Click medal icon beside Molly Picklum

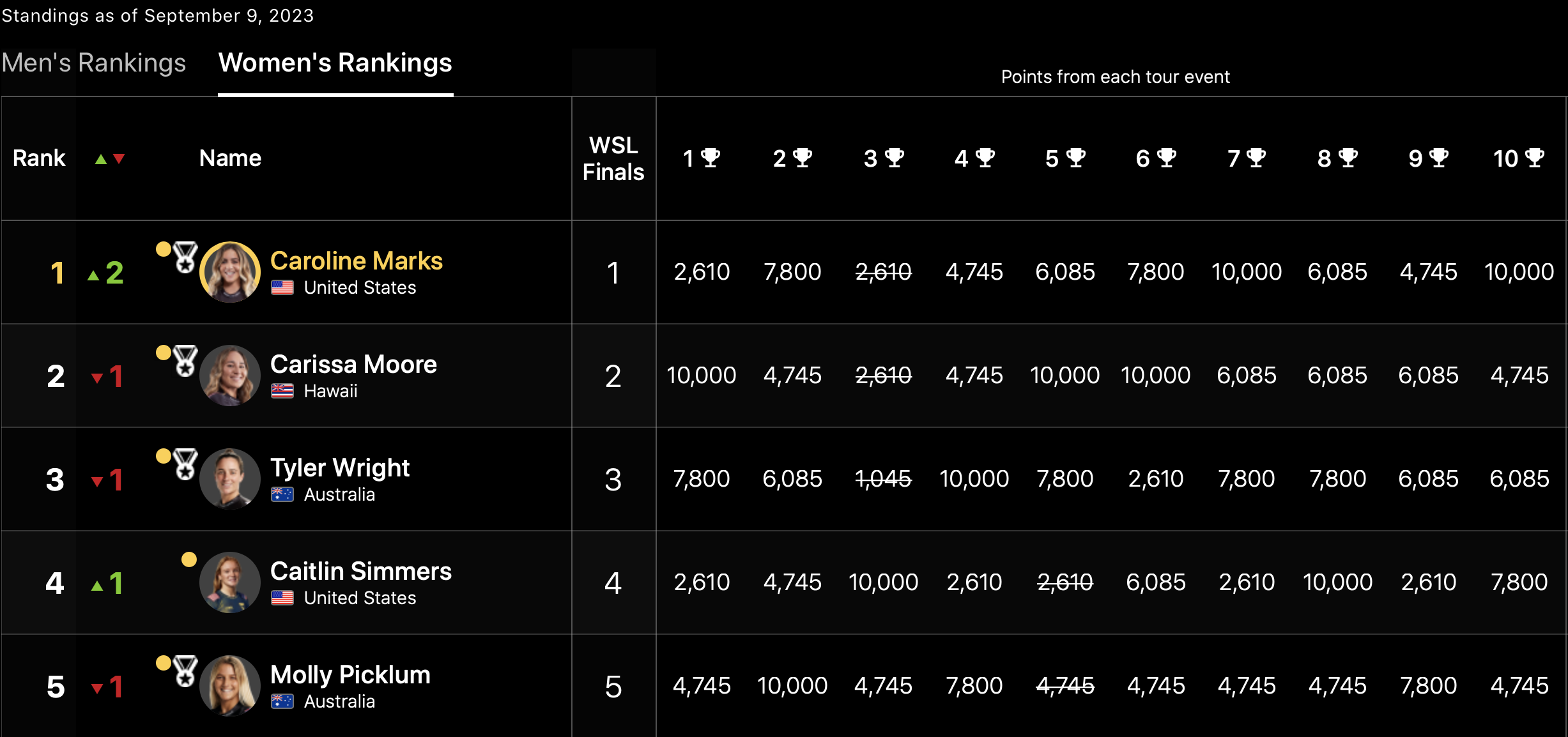pyautogui.click(x=185, y=671)
